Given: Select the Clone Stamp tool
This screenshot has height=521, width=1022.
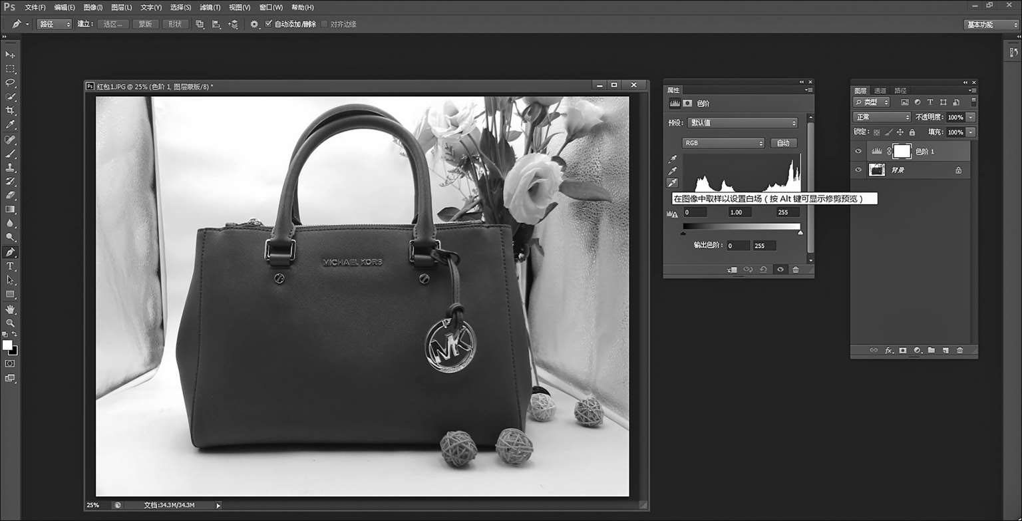Looking at the screenshot, I should 10,168.
